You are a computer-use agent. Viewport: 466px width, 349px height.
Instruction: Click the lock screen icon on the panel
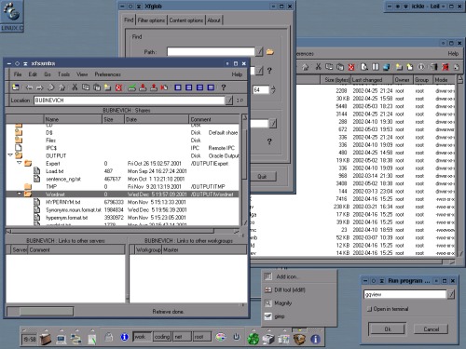point(108,337)
